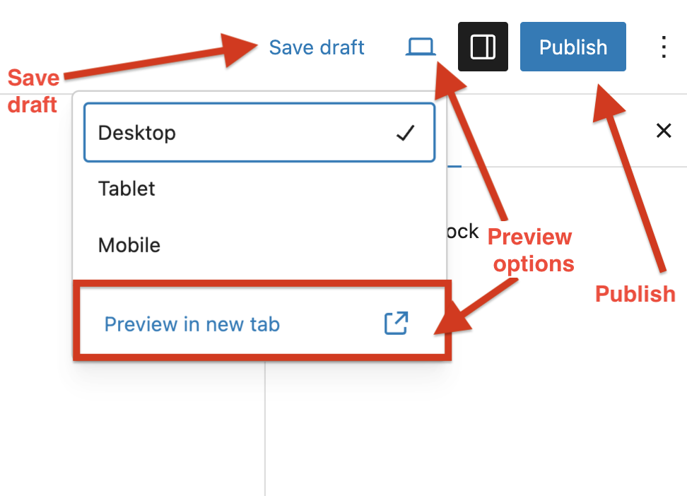Open the laptop preview options icon
The image size is (687, 496).
420,47
